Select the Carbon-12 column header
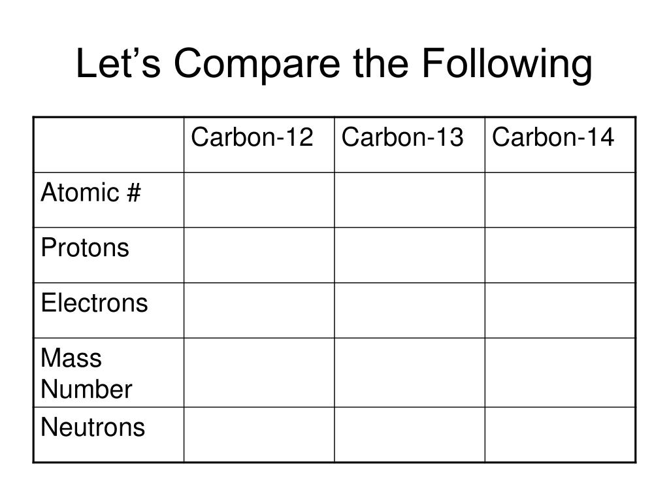Image resolution: width=669 pixels, height=502 pixels. (252, 137)
